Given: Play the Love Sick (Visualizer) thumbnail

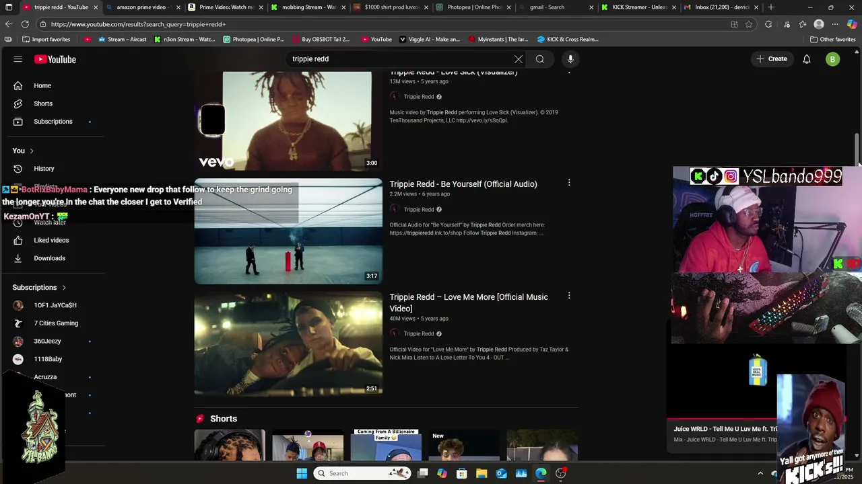Looking at the screenshot, I should click(288, 121).
